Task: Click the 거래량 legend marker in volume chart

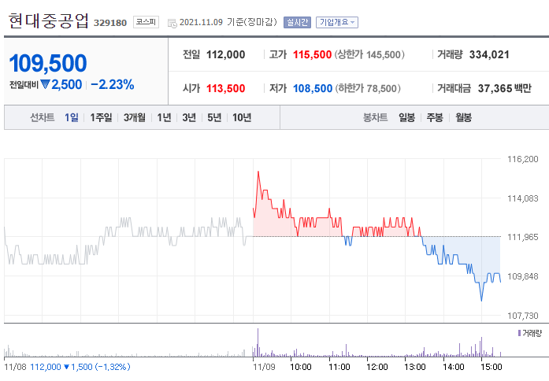Action: click(520, 333)
